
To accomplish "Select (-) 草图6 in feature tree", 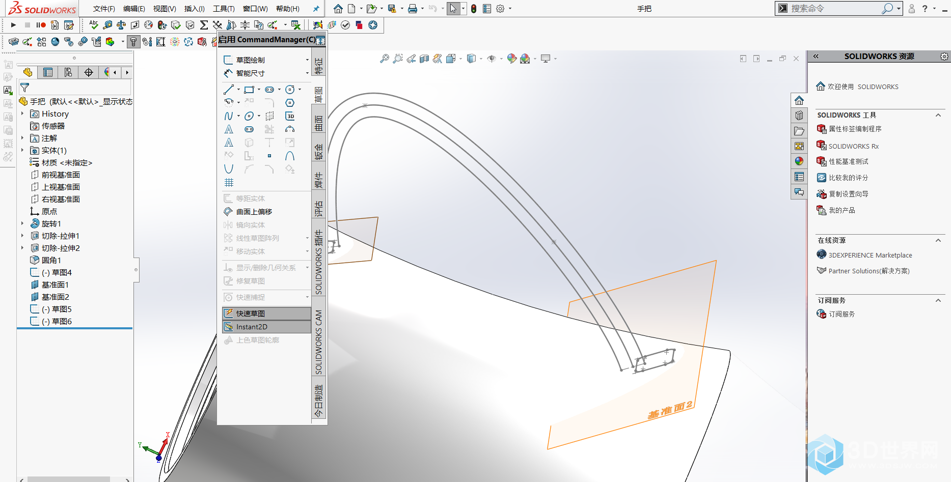I will [x=57, y=321].
